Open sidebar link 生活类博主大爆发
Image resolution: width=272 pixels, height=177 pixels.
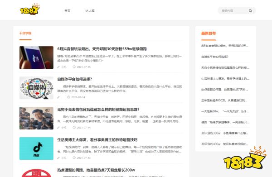[225, 78]
